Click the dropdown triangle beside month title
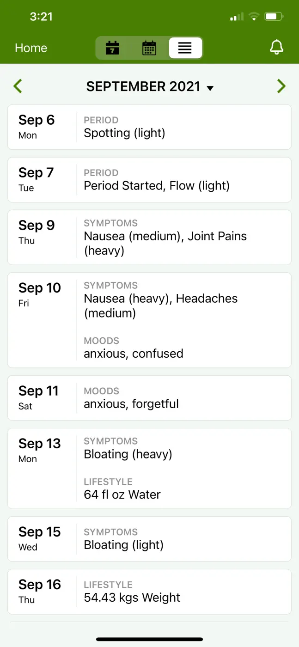Image resolution: width=299 pixels, height=647 pixels. (x=210, y=88)
